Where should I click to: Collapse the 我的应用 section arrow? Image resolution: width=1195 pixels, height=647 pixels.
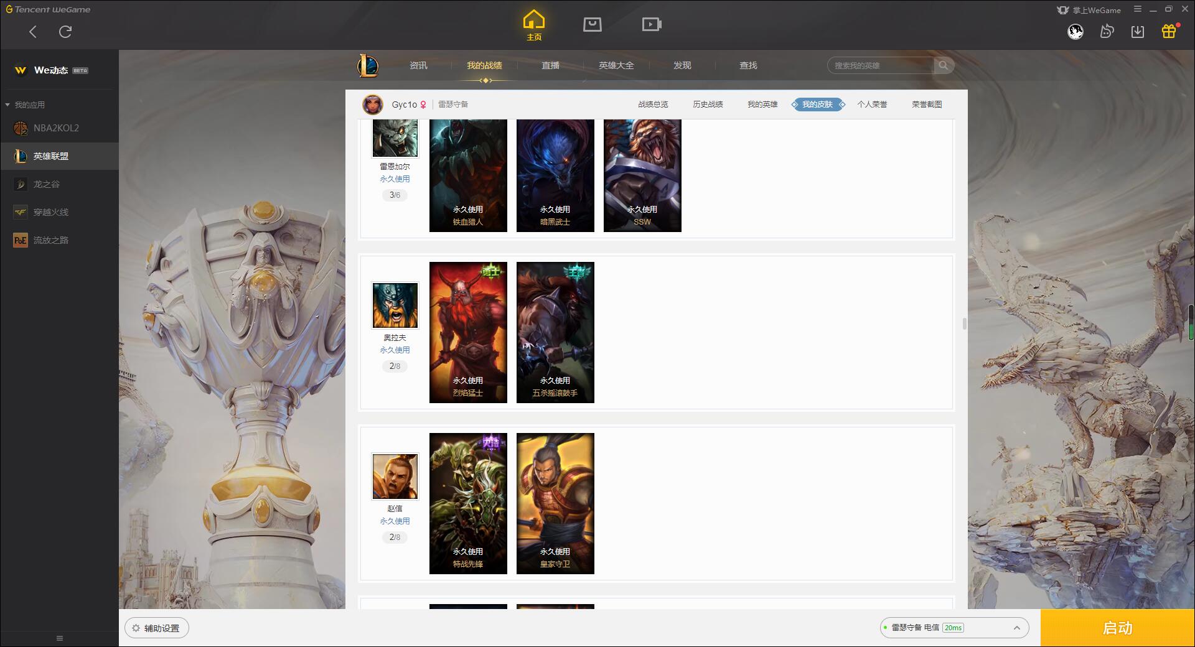[7, 105]
